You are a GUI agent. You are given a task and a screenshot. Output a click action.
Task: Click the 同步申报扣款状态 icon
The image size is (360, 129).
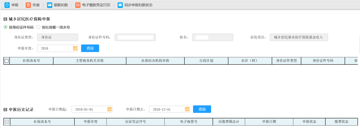[x=120, y=5]
